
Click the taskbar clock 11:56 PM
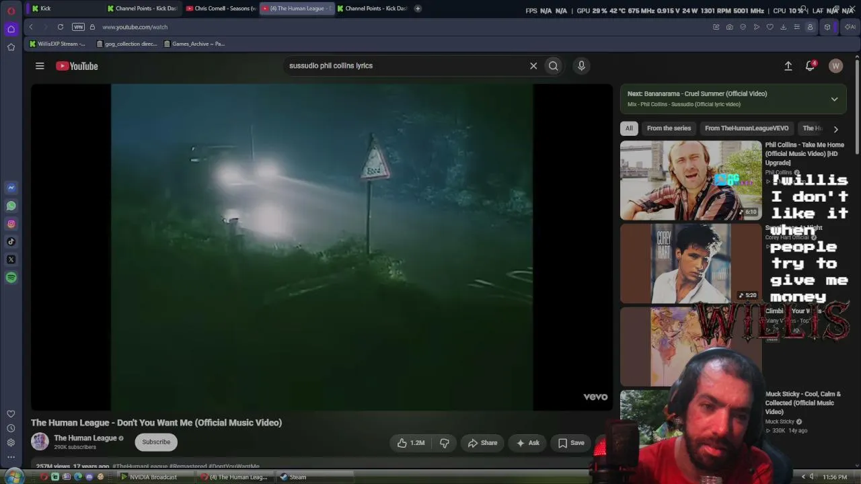point(834,477)
